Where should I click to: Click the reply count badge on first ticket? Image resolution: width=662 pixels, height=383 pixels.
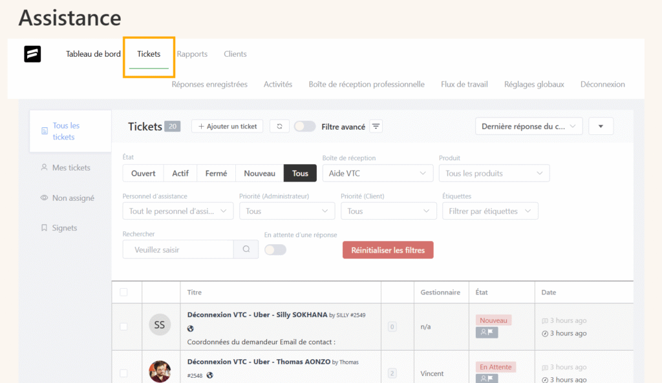click(x=392, y=327)
